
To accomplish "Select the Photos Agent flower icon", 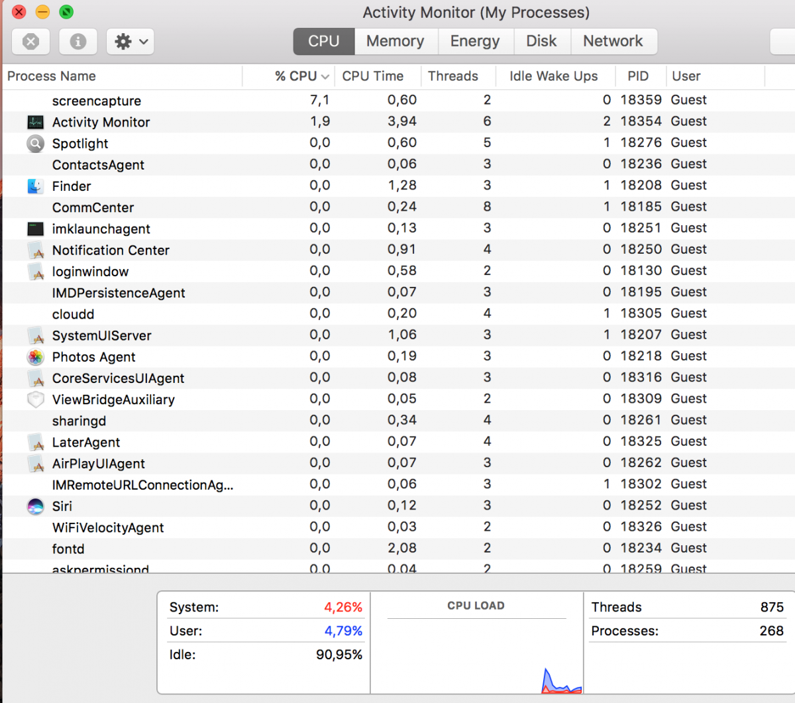I will point(35,357).
